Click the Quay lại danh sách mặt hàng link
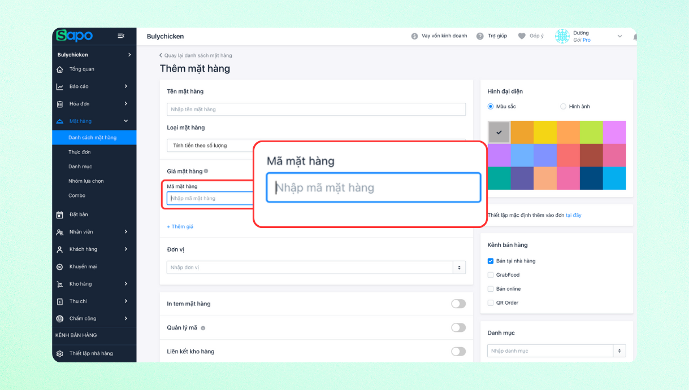 click(x=198, y=55)
